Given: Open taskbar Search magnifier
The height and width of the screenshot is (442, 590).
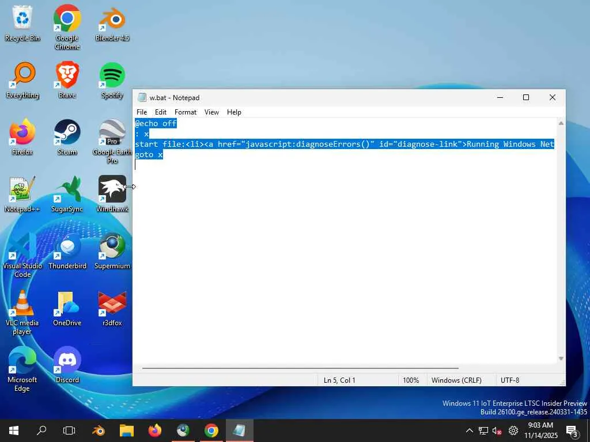Looking at the screenshot, I should (41, 430).
